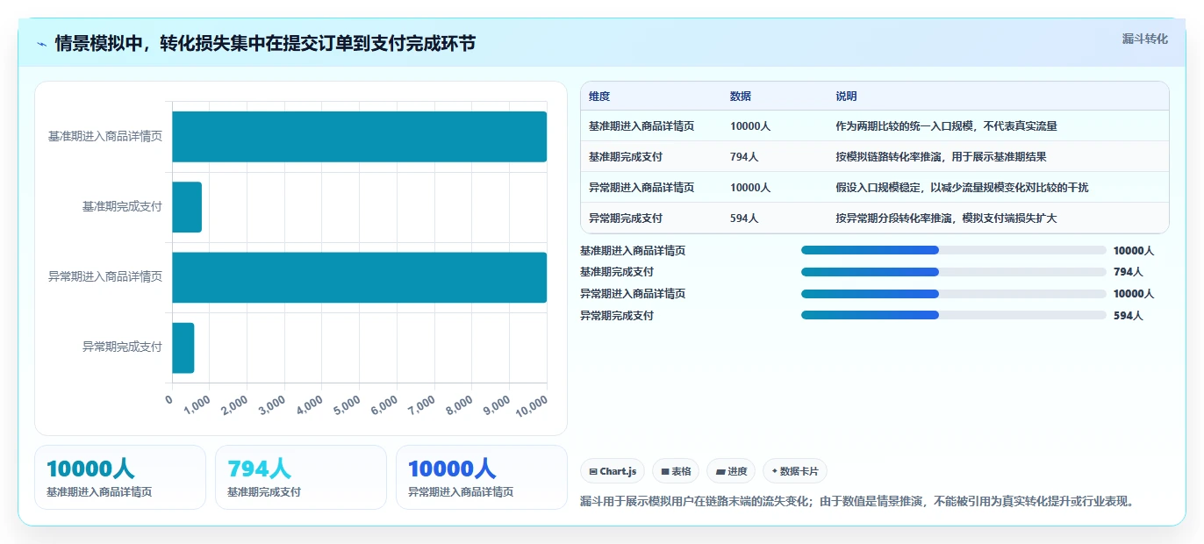
Task: Select the 数据卡片 chip
Action: (795, 471)
